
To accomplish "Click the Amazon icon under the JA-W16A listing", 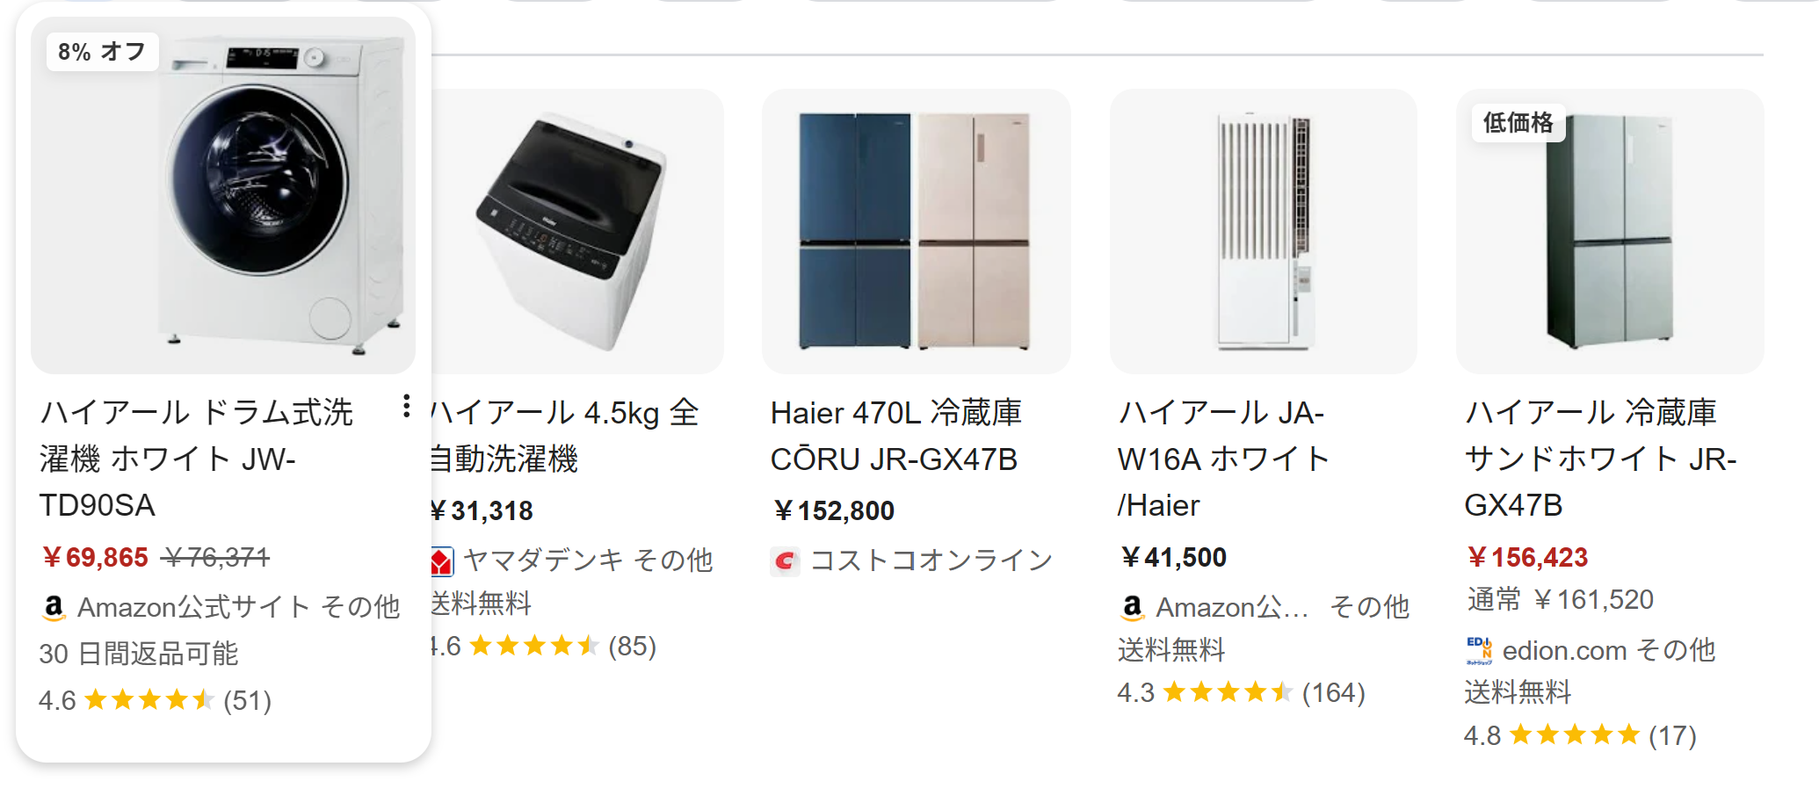I will [1132, 607].
